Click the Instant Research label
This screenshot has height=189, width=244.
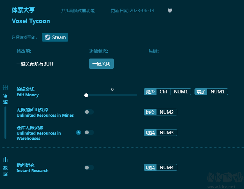pos(32,171)
